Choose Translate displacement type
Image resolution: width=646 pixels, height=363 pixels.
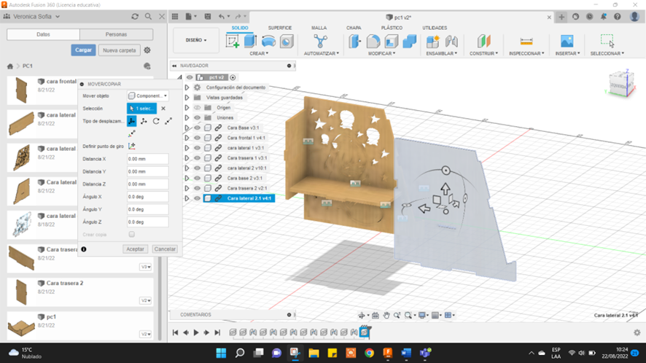(144, 121)
